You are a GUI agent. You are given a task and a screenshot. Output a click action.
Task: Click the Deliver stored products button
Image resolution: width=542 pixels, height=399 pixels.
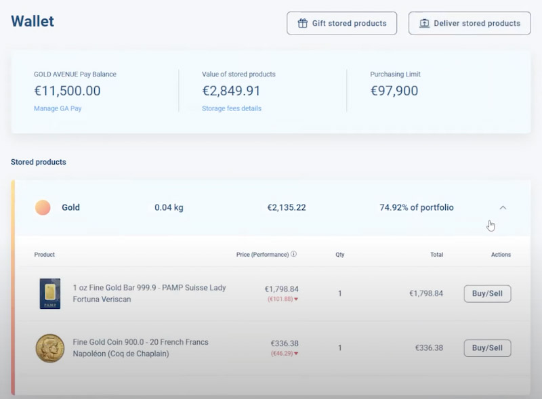tap(470, 23)
